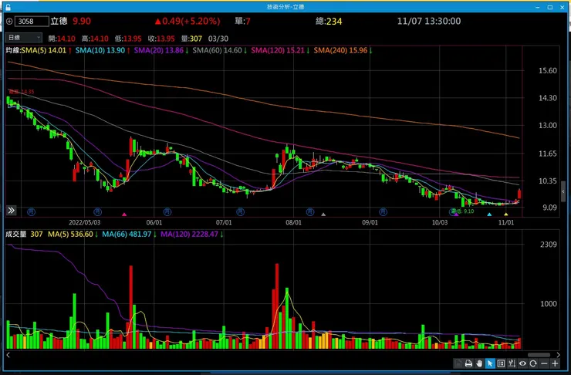Click the collapse handle on the right edge

coord(563,191)
